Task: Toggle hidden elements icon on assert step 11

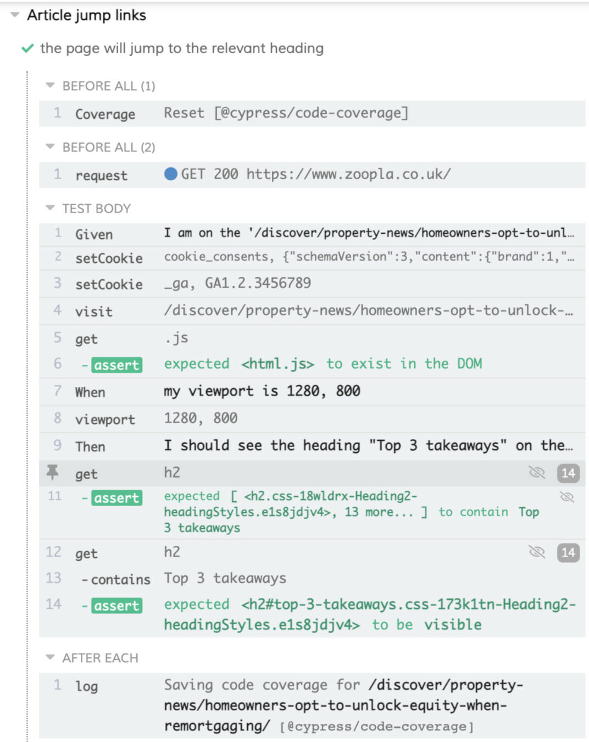Action: 566,496
